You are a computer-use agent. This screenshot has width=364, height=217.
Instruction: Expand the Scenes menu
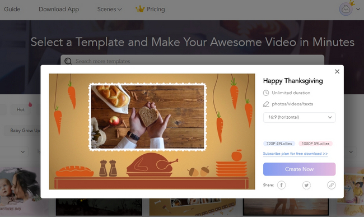click(x=109, y=10)
